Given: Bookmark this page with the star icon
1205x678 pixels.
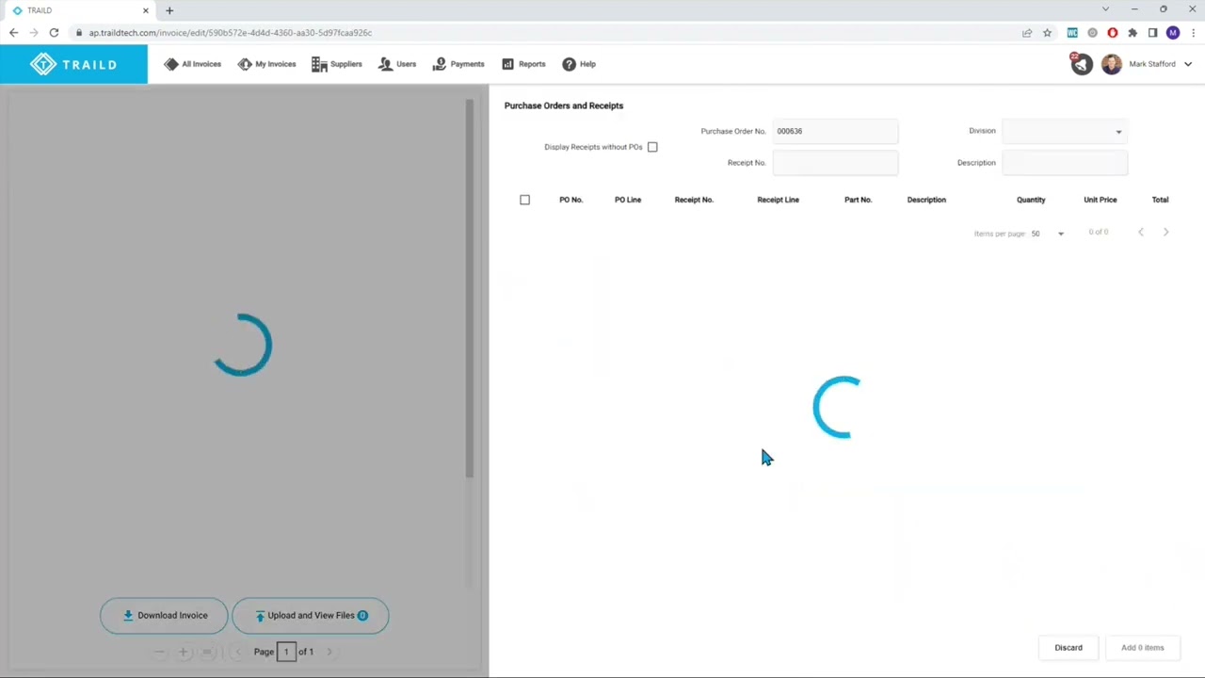Looking at the screenshot, I should [x=1047, y=33].
